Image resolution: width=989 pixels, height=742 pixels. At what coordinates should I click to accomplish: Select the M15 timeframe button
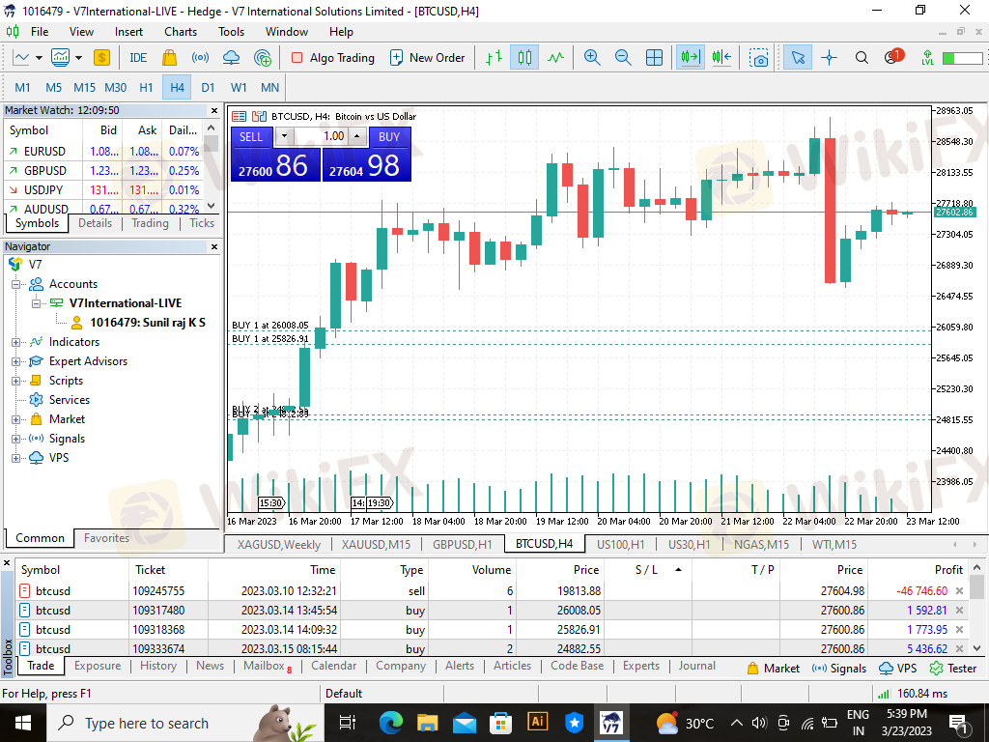(85, 88)
